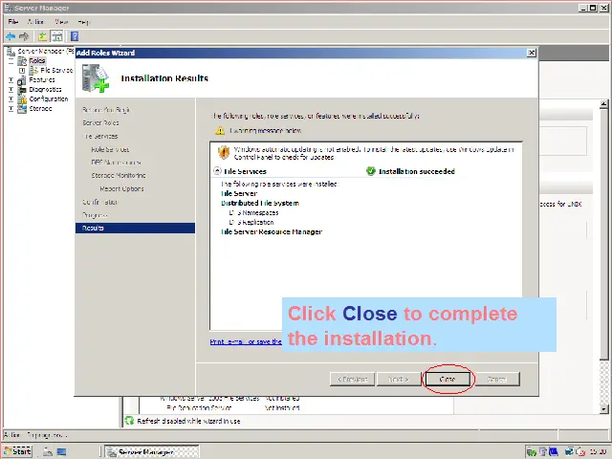Click the Start button
This screenshot has height=459, width=612.
(x=17, y=451)
